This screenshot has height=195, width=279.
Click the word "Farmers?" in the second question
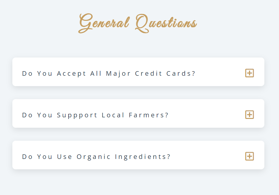click(x=149, y=115)
